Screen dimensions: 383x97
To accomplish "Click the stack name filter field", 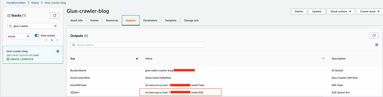I will pyautogui.click(x=33, y=26).
